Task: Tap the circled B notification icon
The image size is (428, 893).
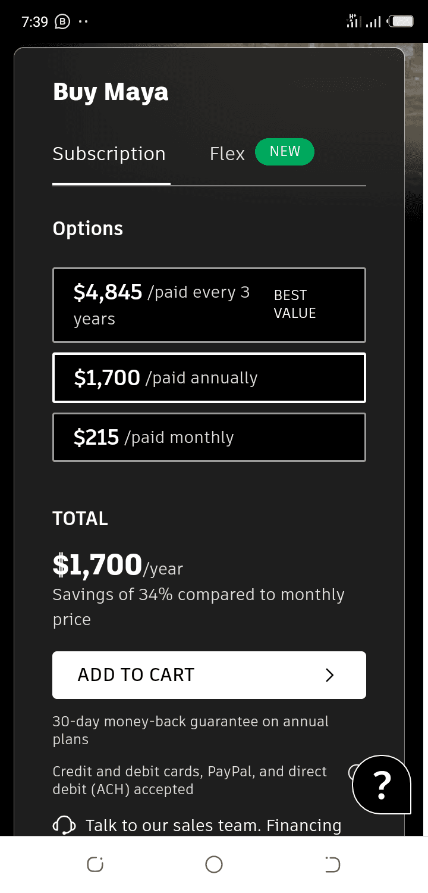Action: click(x=62, y=22)
